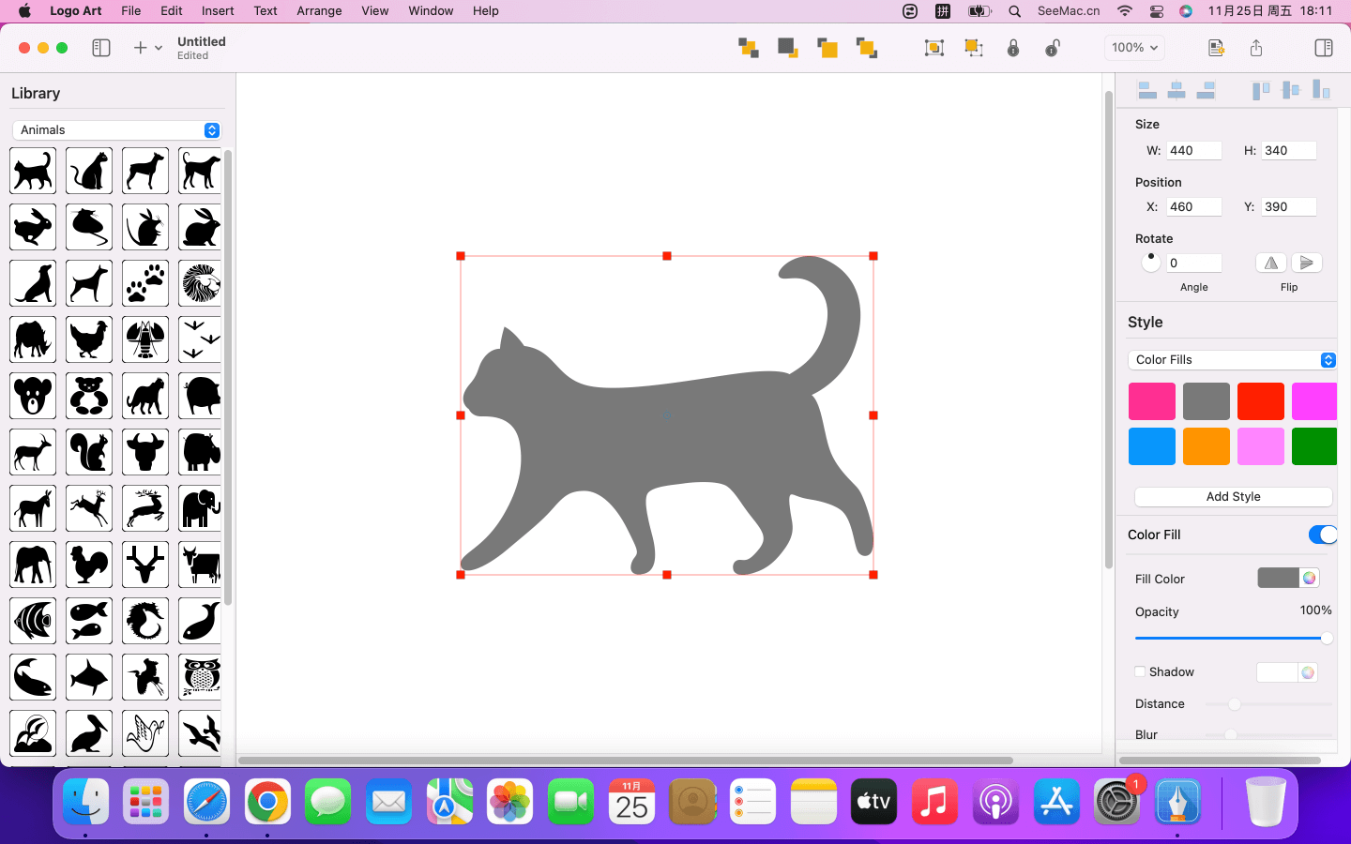Open the 100% zoom level dropdown

click(x=1134, y=48)
